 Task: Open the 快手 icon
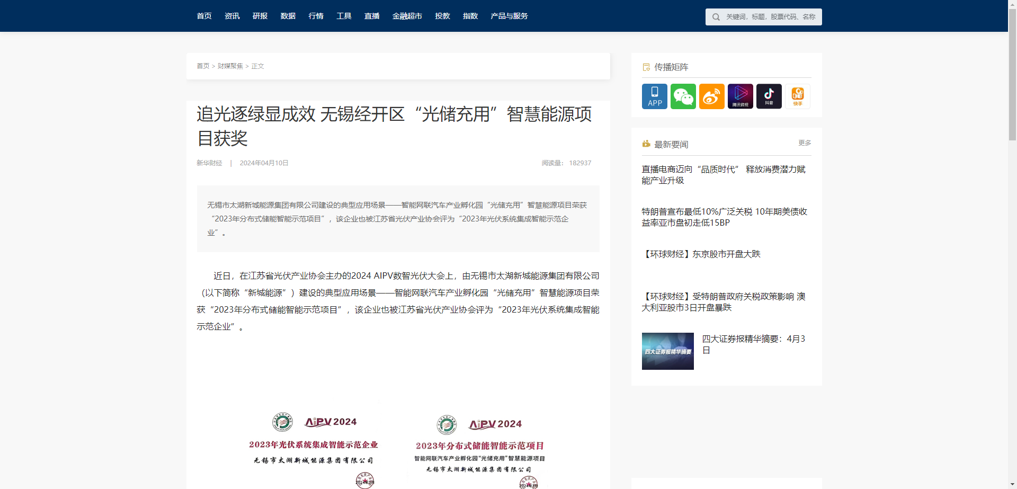[798, 96]
